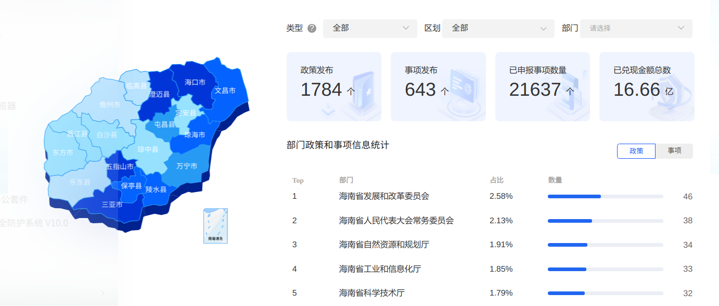Open the 部门 请选择 dropdown
Screen dimensions: 719x306
tap(636, 28)
